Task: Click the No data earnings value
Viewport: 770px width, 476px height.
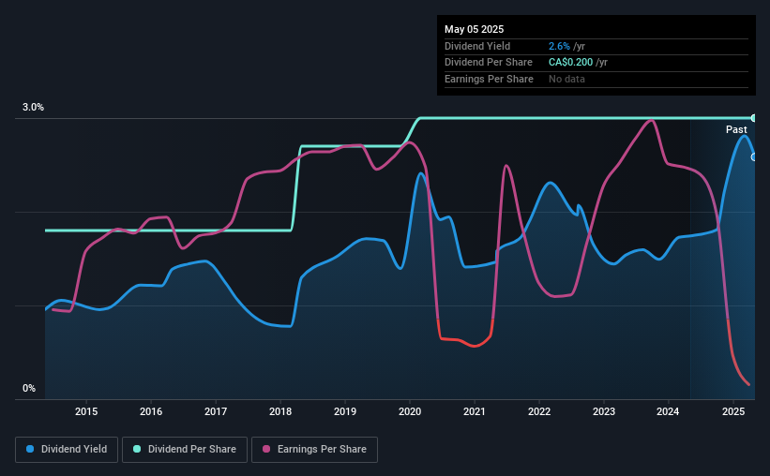Action: click(566, 79)
